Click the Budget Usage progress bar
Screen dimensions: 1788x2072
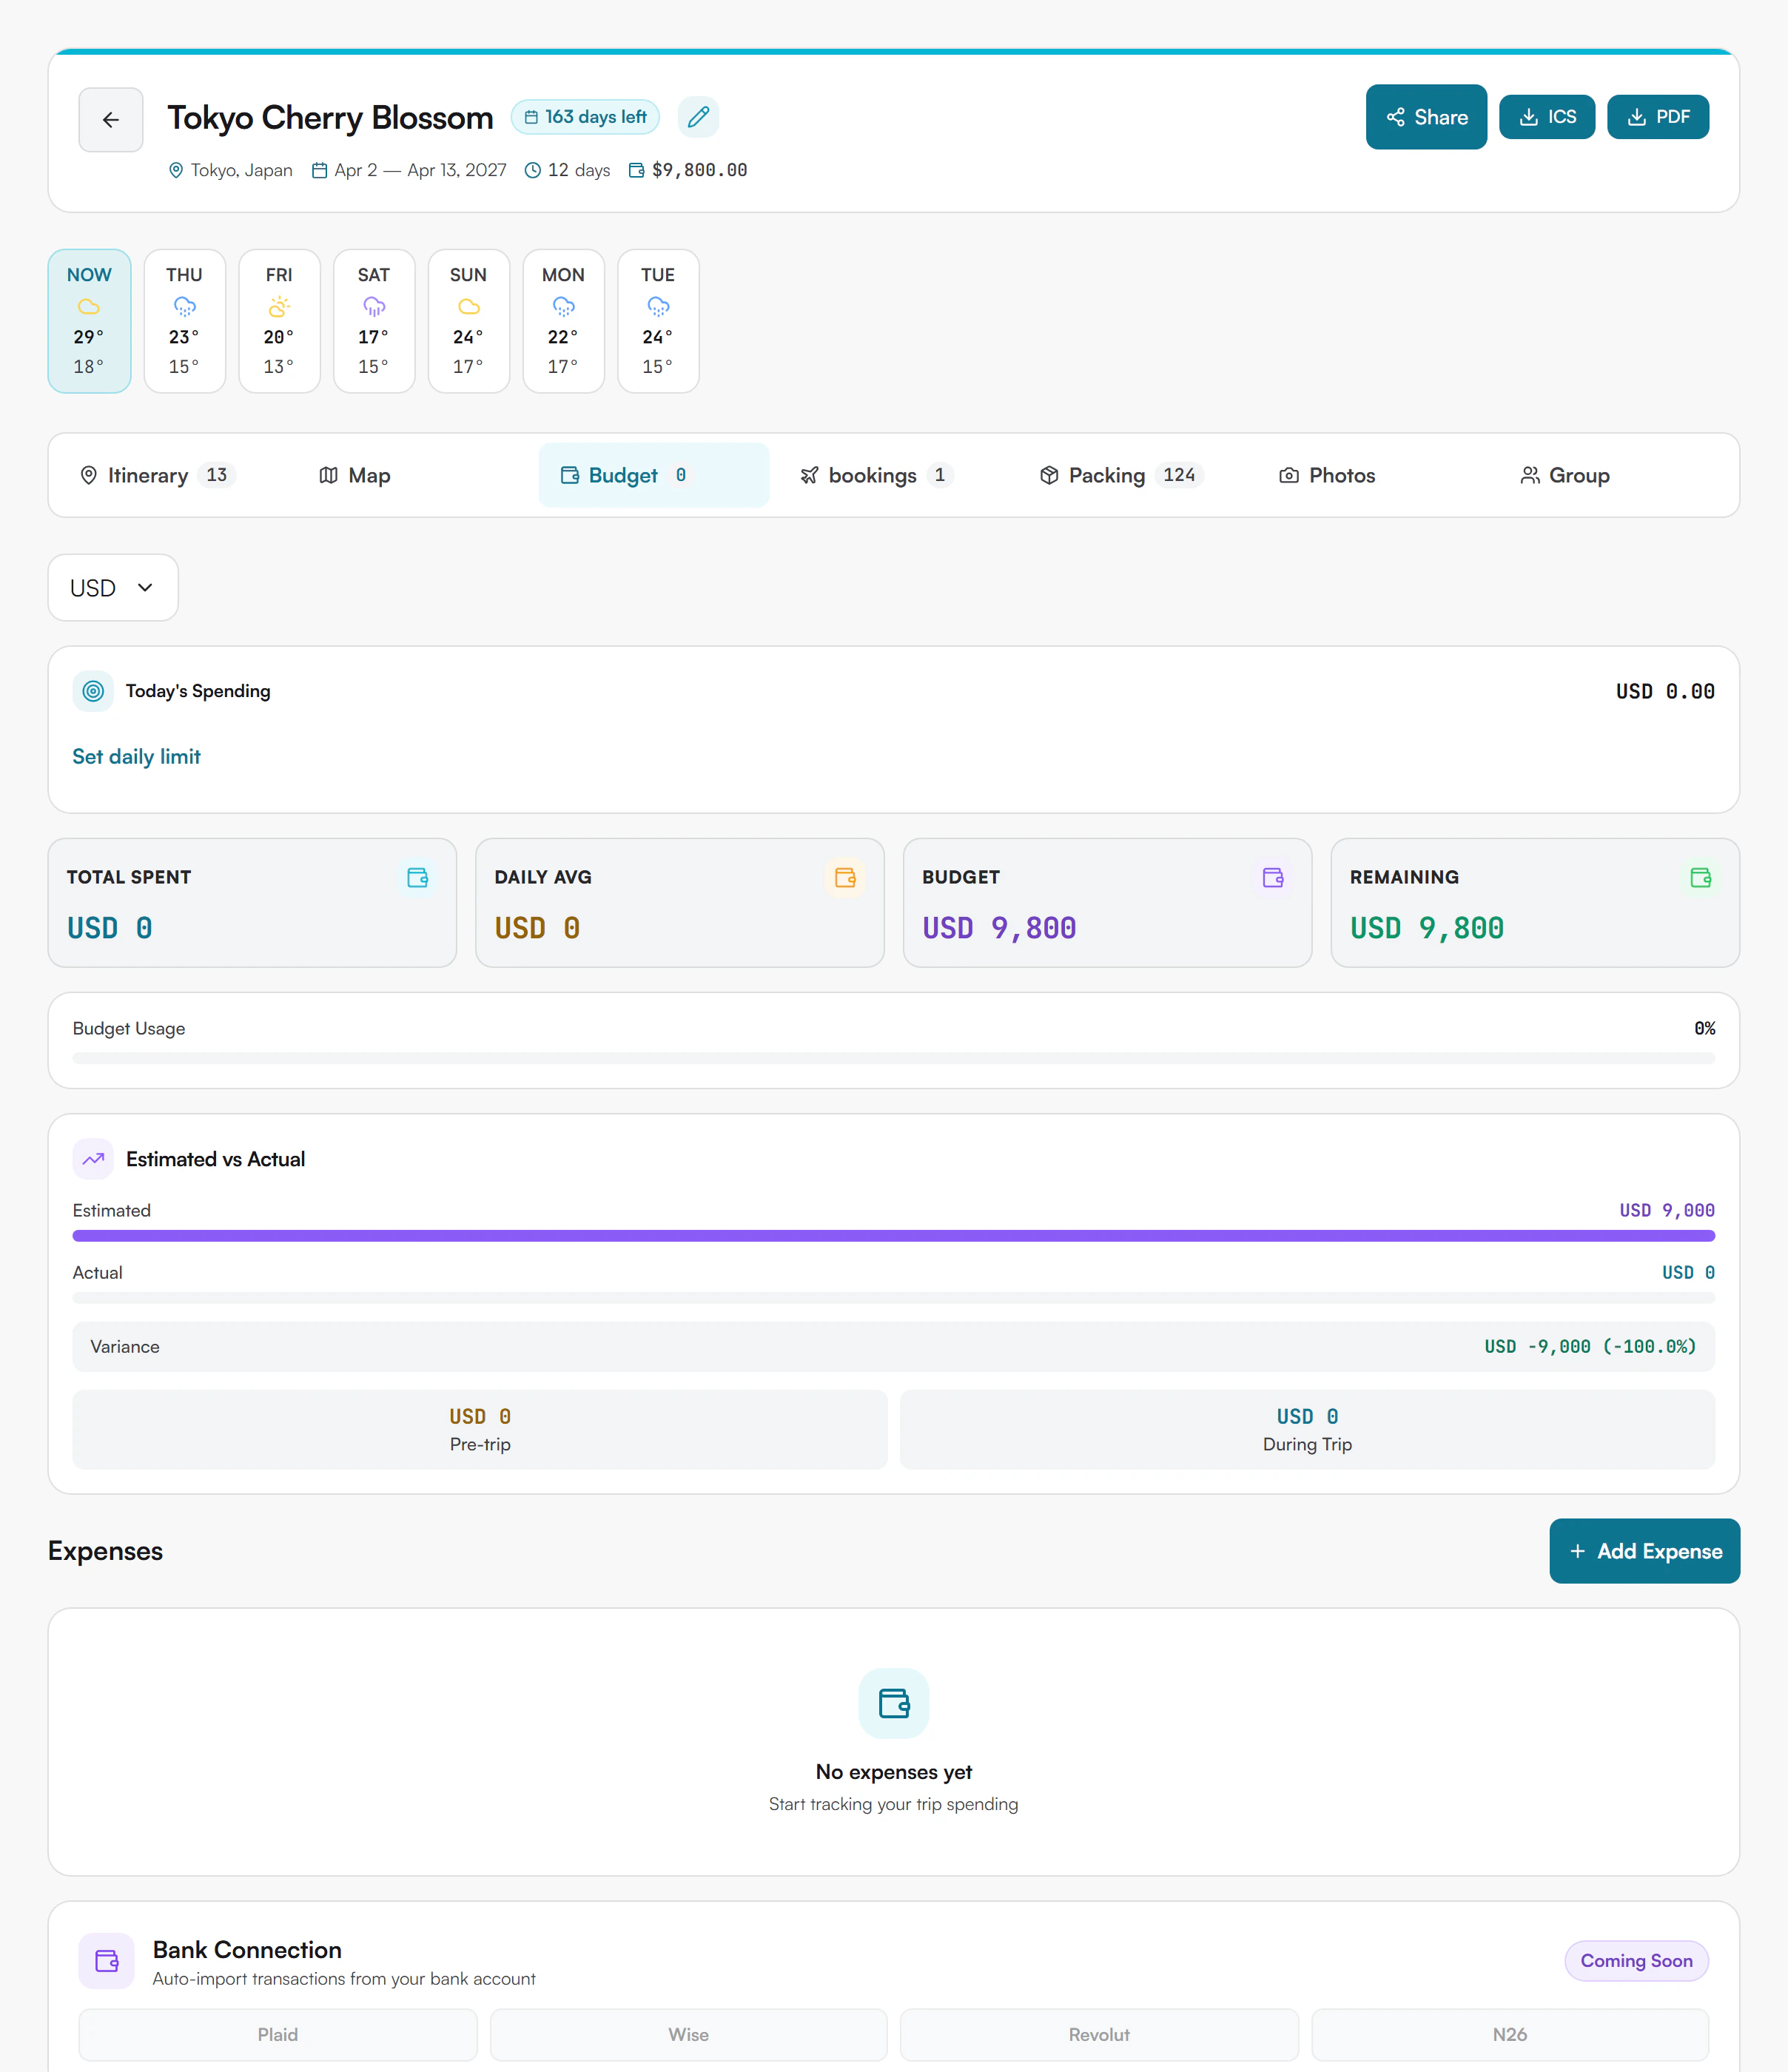pyautogui.click(x=894, y=1058)
